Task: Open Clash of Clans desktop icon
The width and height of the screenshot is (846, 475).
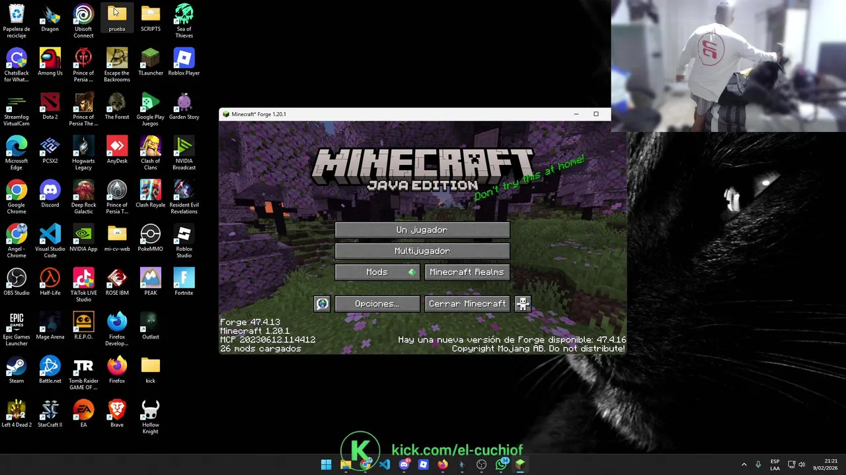Action: pos(151,153)
